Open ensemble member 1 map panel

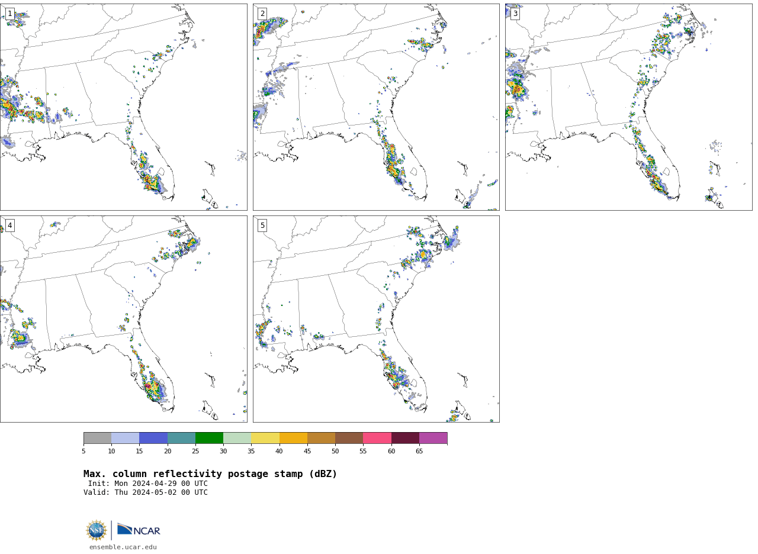[x=123, y=107]
